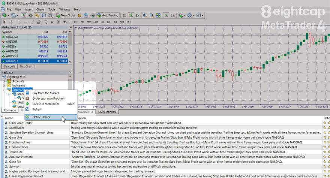Toggle Chart Shift icon
The image size is (330, 178).
pyautogui.click(x=173, y=15)
